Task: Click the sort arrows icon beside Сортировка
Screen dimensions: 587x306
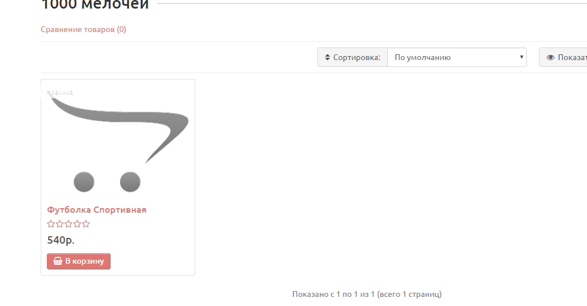Action: point(327,57)
